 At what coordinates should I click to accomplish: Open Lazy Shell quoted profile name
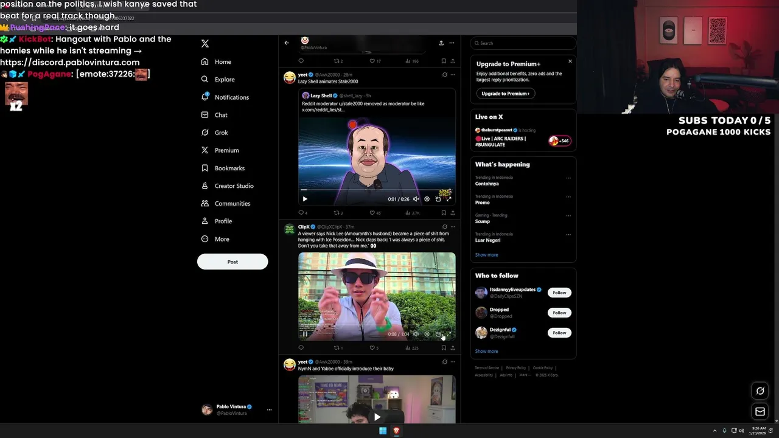tap(321, 96)
